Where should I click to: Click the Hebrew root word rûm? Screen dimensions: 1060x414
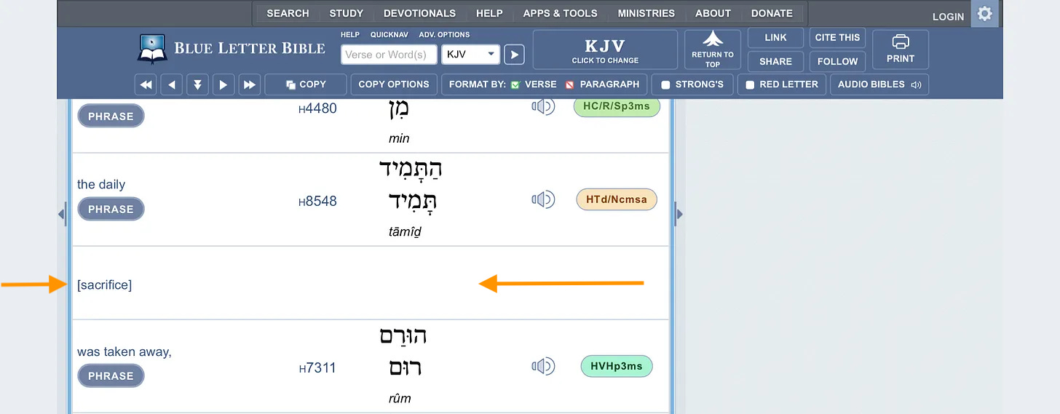coord(405,367)
